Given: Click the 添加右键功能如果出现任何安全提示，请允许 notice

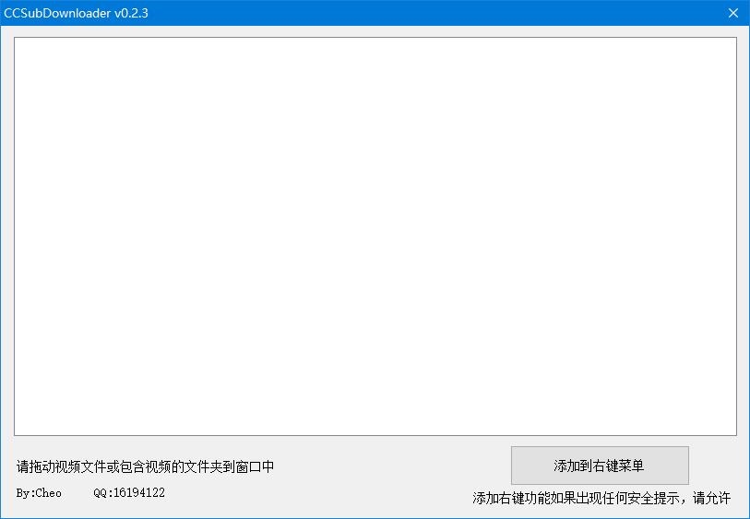Looking at the screenshot, I should point(601,498).
